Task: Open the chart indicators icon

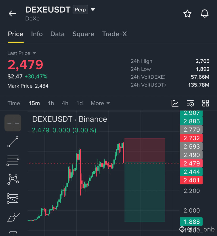Action: click(175, 103)
